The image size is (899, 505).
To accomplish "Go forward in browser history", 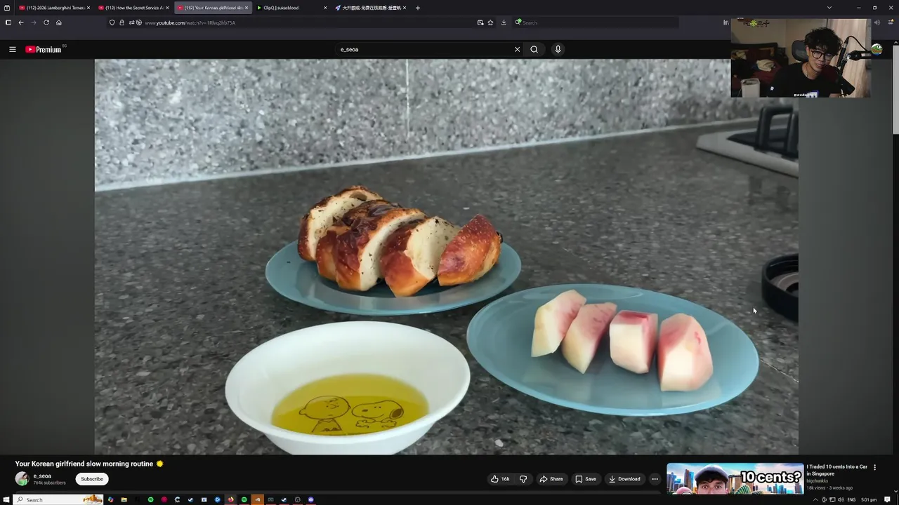I will [x=33, y=22].
